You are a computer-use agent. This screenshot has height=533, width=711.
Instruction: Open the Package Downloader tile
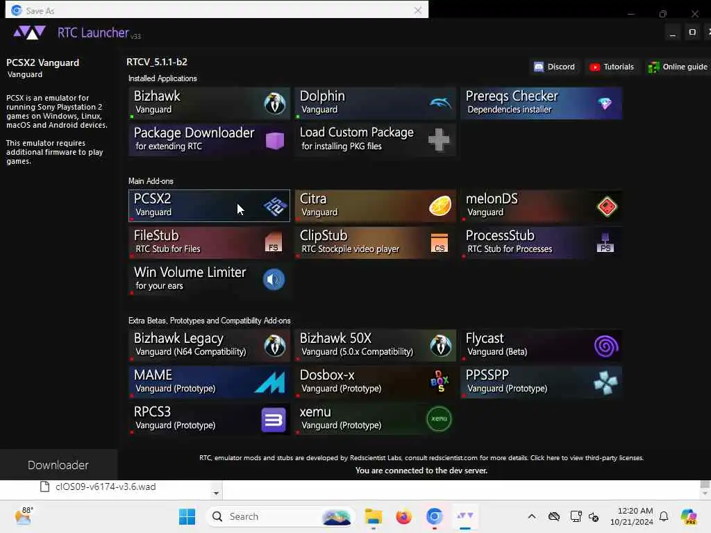click(x=209, y=140)
